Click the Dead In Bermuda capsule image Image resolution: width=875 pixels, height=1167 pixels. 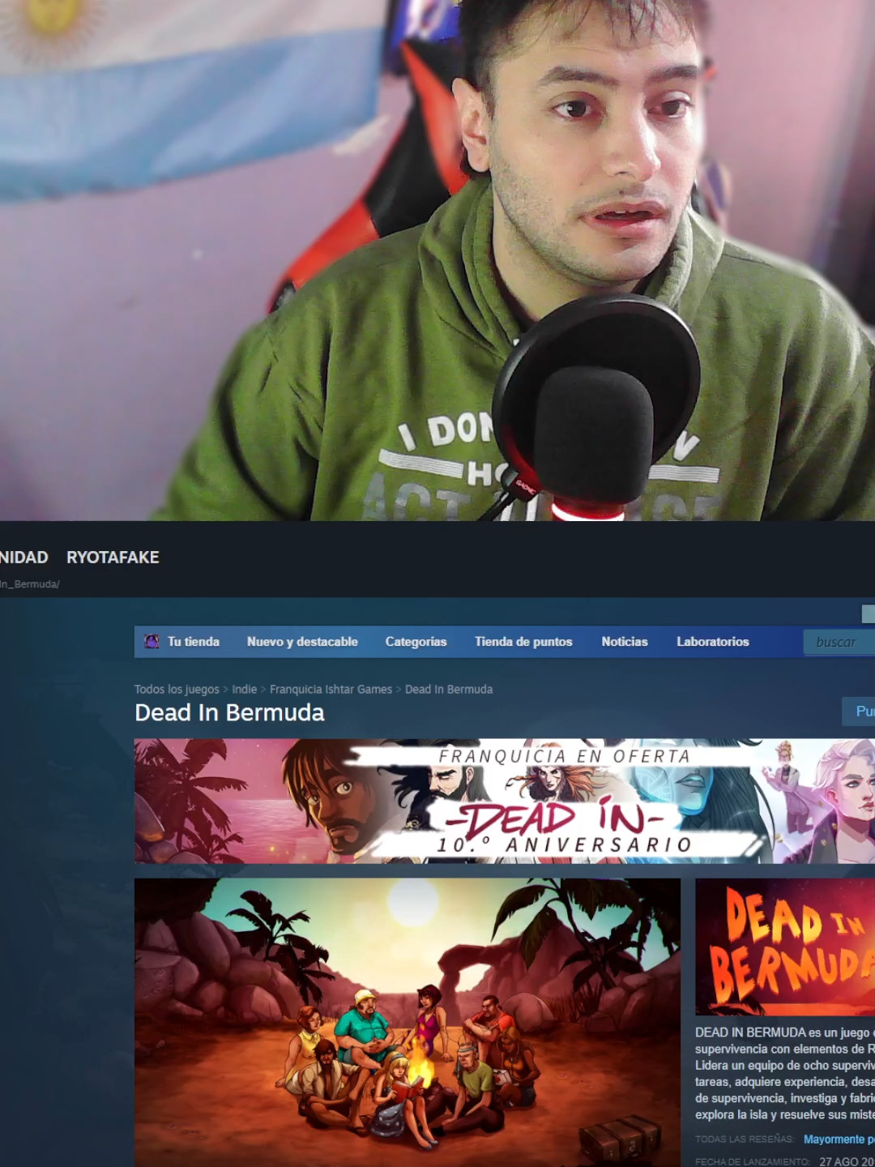pyautogui.click(x=785, y=947)
